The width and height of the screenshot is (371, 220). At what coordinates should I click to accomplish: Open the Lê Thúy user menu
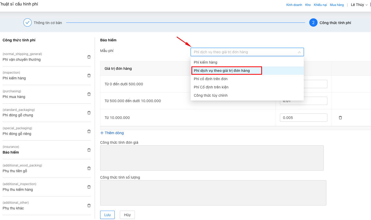point(359,5)
